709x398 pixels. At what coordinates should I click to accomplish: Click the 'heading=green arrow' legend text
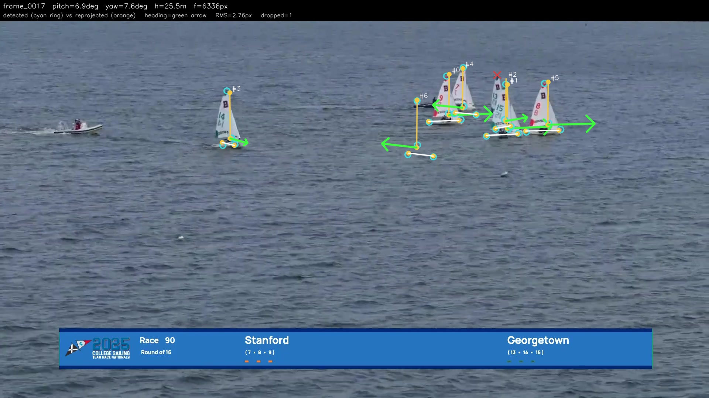[175, 15]
